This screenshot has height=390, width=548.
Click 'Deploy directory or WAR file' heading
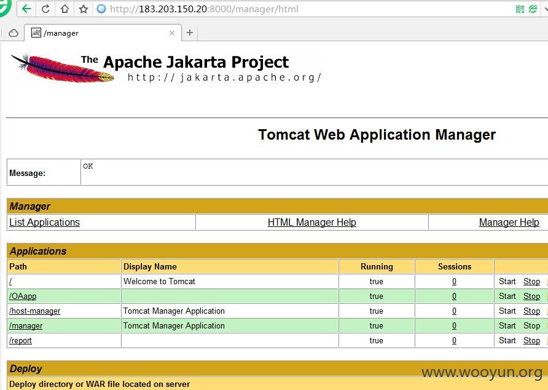tap(100, 384)
